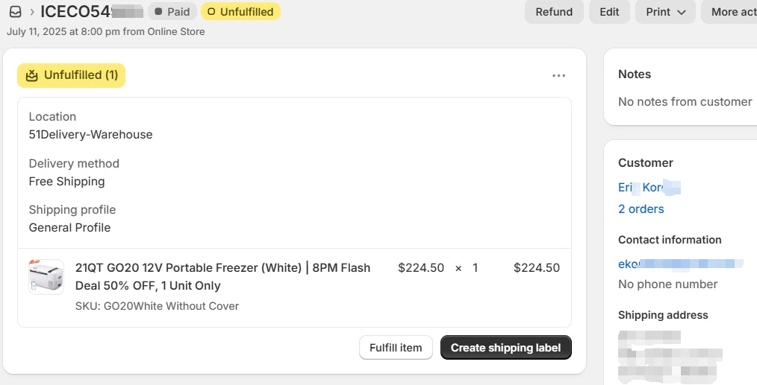Click the Paid status badge

(x=172, y=12)
